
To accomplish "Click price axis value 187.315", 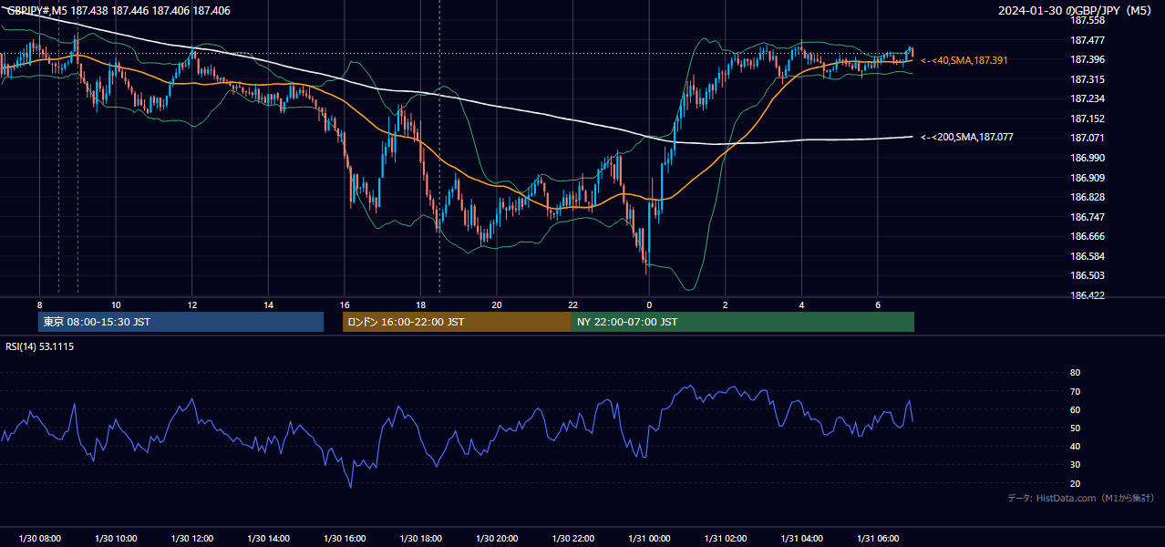I will pyautogui.click(x=1088, y=79).
